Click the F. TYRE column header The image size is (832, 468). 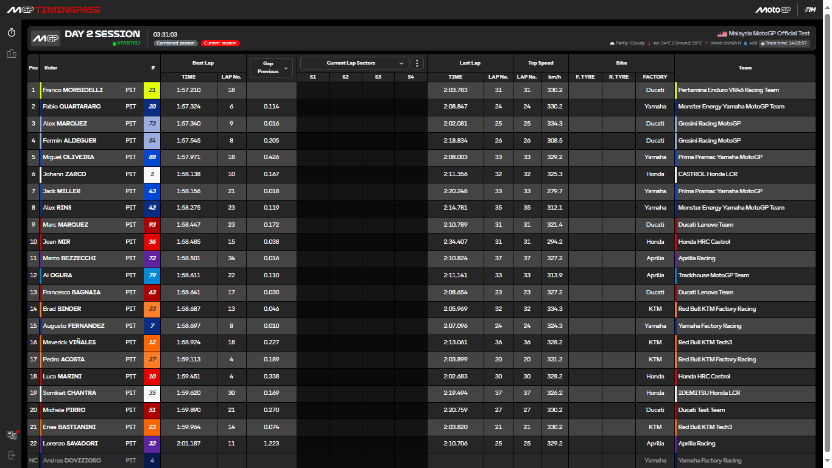tap(585, 77)
